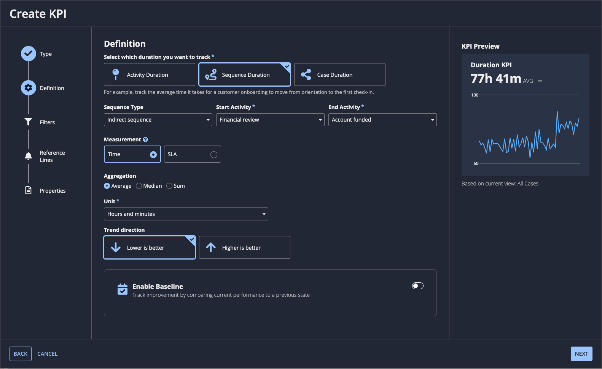Image resolution: width=602 pixels, height=369 pixels.
Task: Click the Definition step gear icon
Action: coord(29,88)
